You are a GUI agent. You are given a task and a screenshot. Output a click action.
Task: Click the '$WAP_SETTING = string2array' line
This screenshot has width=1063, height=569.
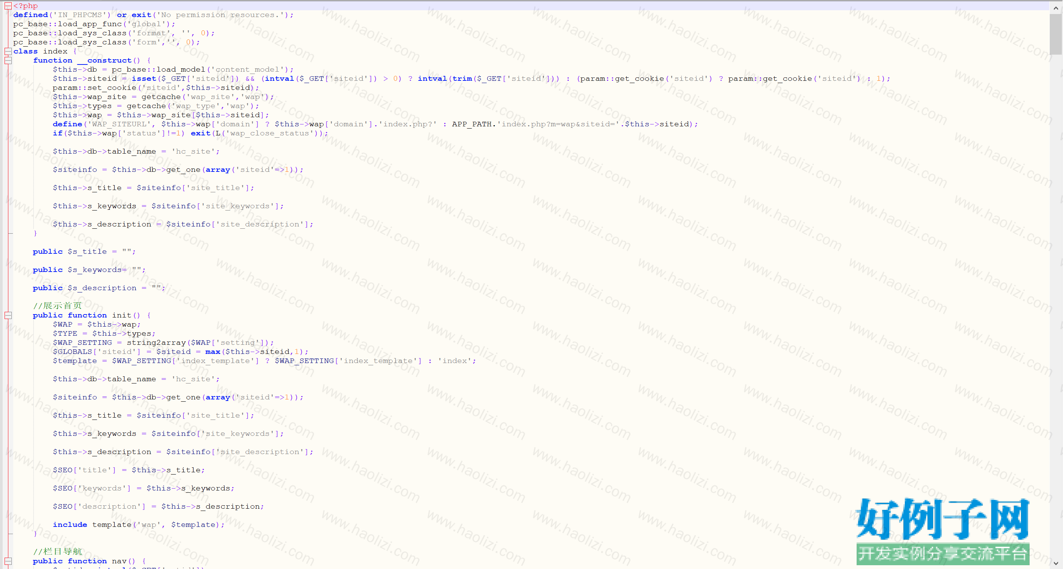tap(163, 343)
